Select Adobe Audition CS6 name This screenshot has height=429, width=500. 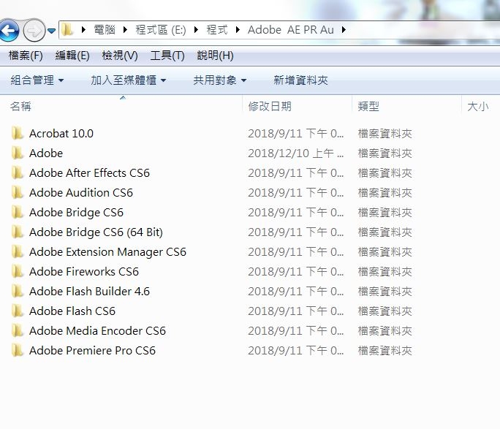81,193
